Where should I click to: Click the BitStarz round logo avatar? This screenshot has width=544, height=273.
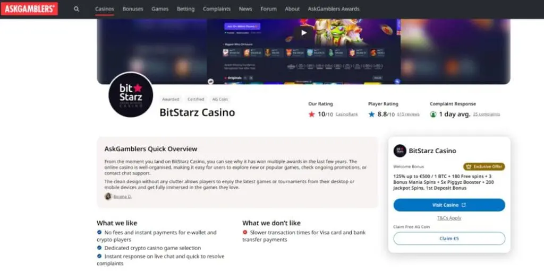131,95
